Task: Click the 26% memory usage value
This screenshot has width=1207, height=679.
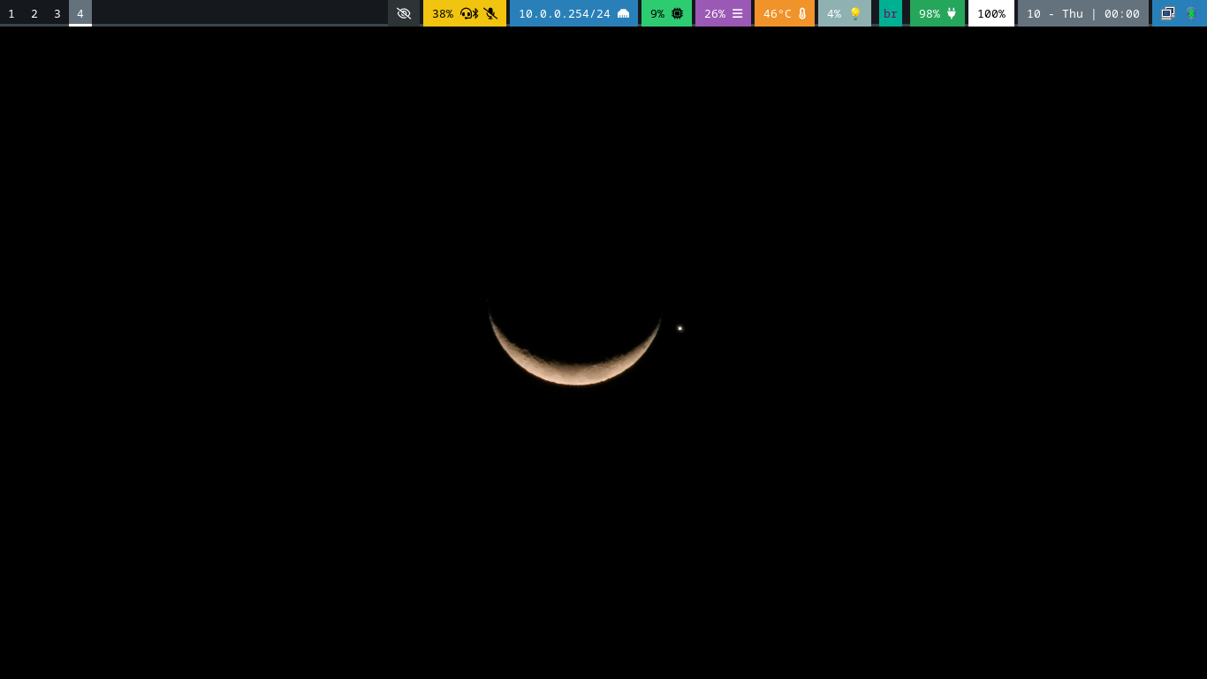Action: [715, 13]
